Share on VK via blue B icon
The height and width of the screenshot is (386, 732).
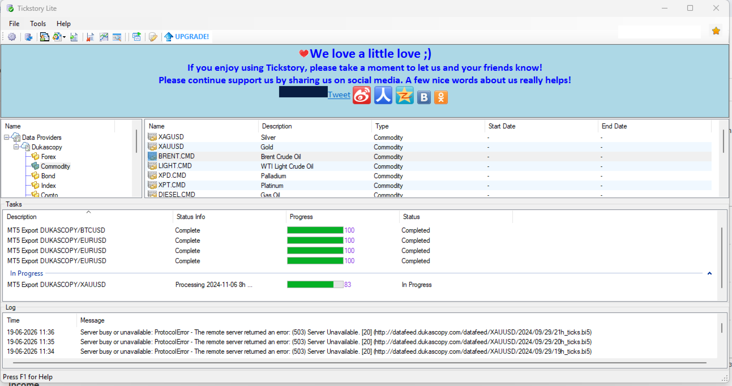pos(424,97)
